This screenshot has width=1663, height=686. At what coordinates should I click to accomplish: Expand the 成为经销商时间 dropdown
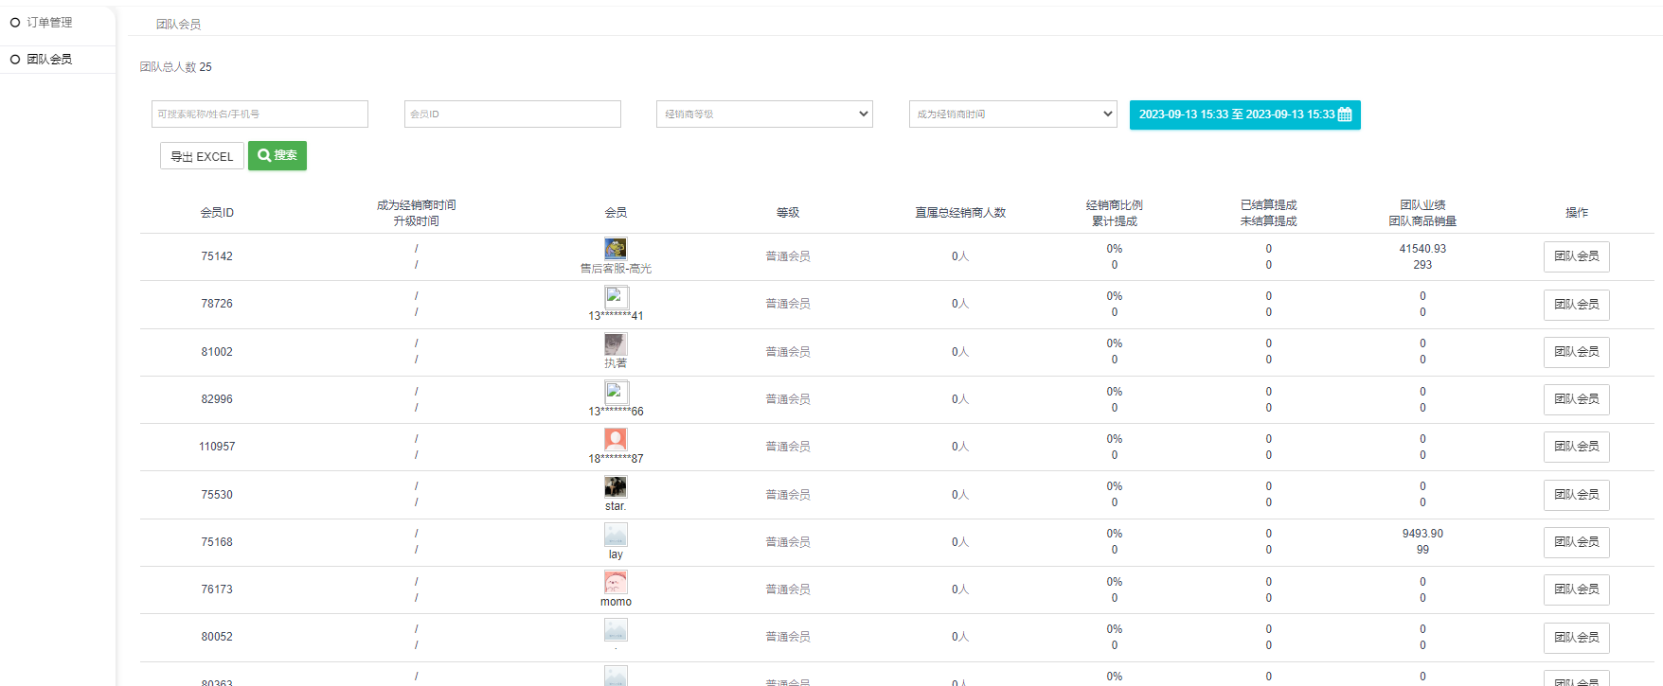(1012, 114)
